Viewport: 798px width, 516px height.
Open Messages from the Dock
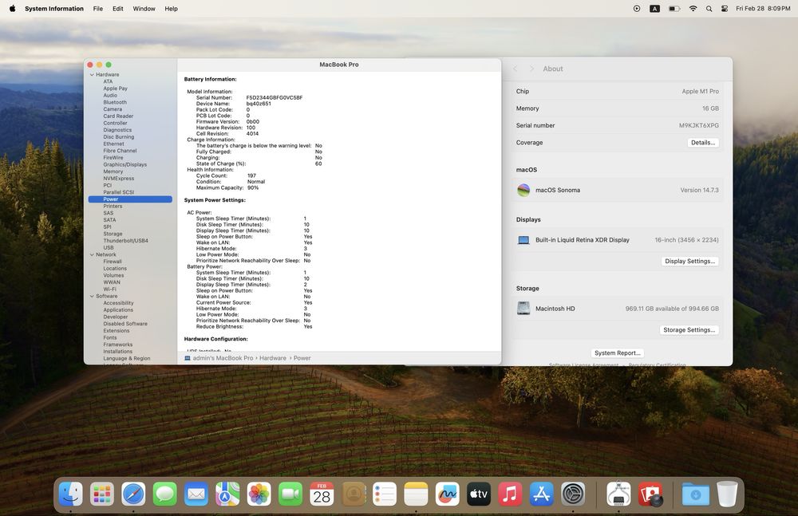pyautogui.click(x=165, y=494)
